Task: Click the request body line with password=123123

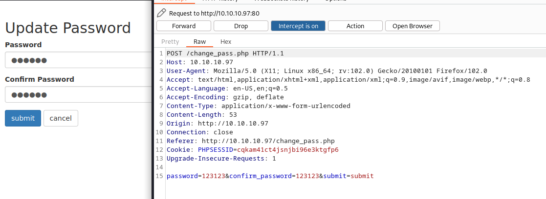Action: click(270, 176)
